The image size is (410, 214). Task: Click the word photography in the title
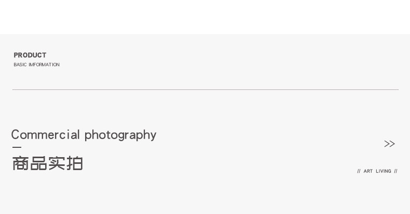120,135
